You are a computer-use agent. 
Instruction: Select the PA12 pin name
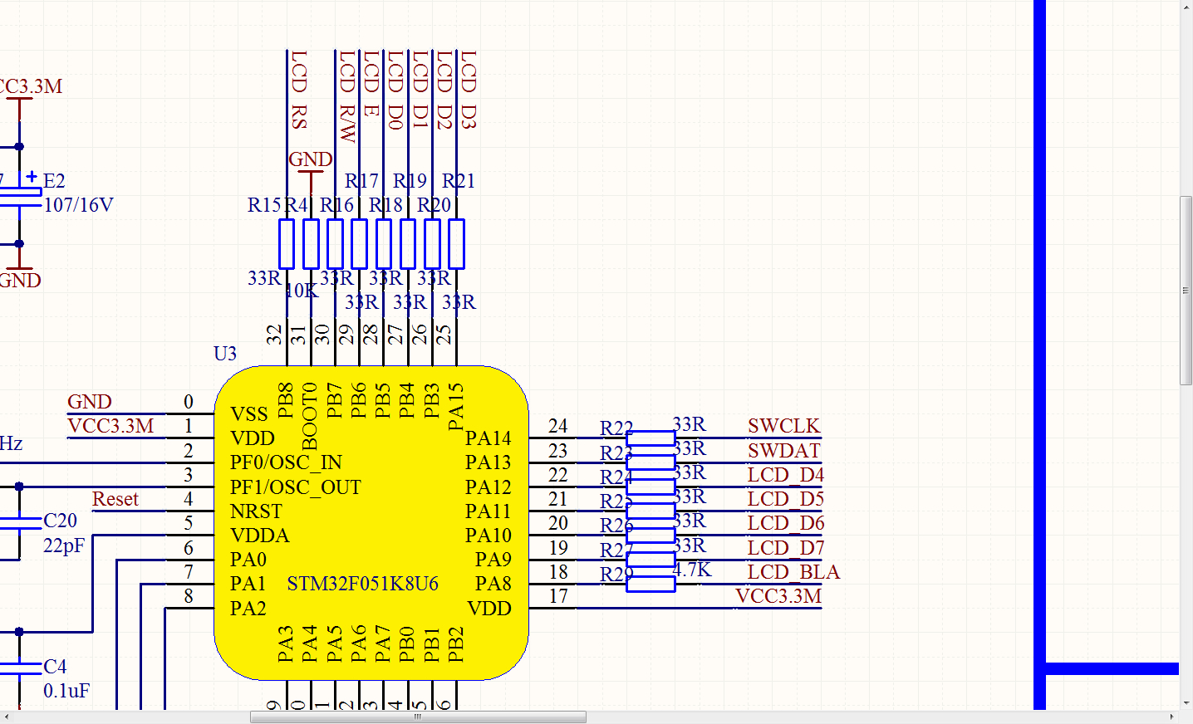[488, 487]
